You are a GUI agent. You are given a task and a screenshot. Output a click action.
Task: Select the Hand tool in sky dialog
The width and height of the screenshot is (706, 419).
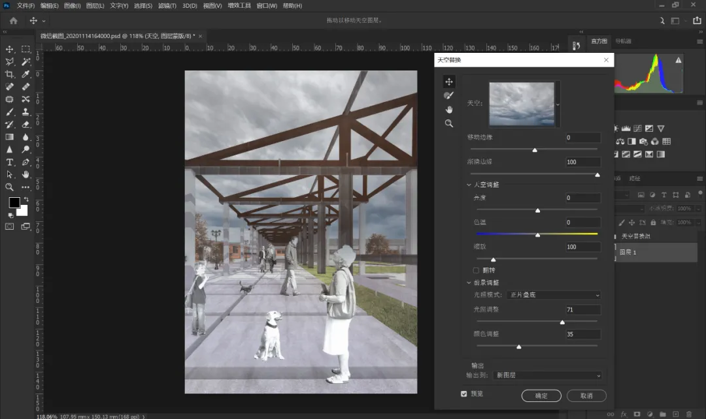coord(448,109)
